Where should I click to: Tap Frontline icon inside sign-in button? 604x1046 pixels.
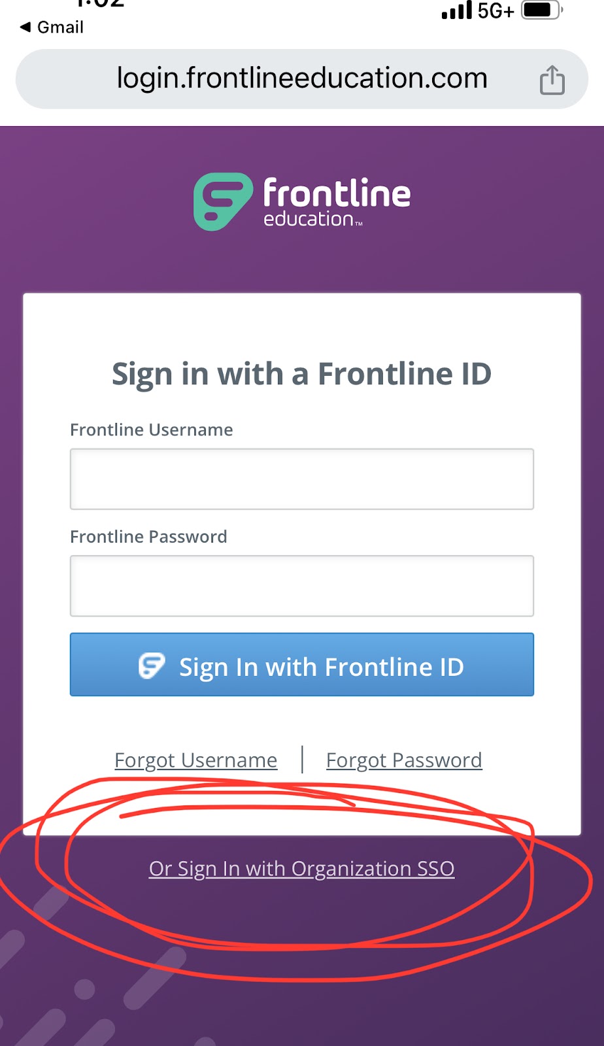[x=152, y=666]
